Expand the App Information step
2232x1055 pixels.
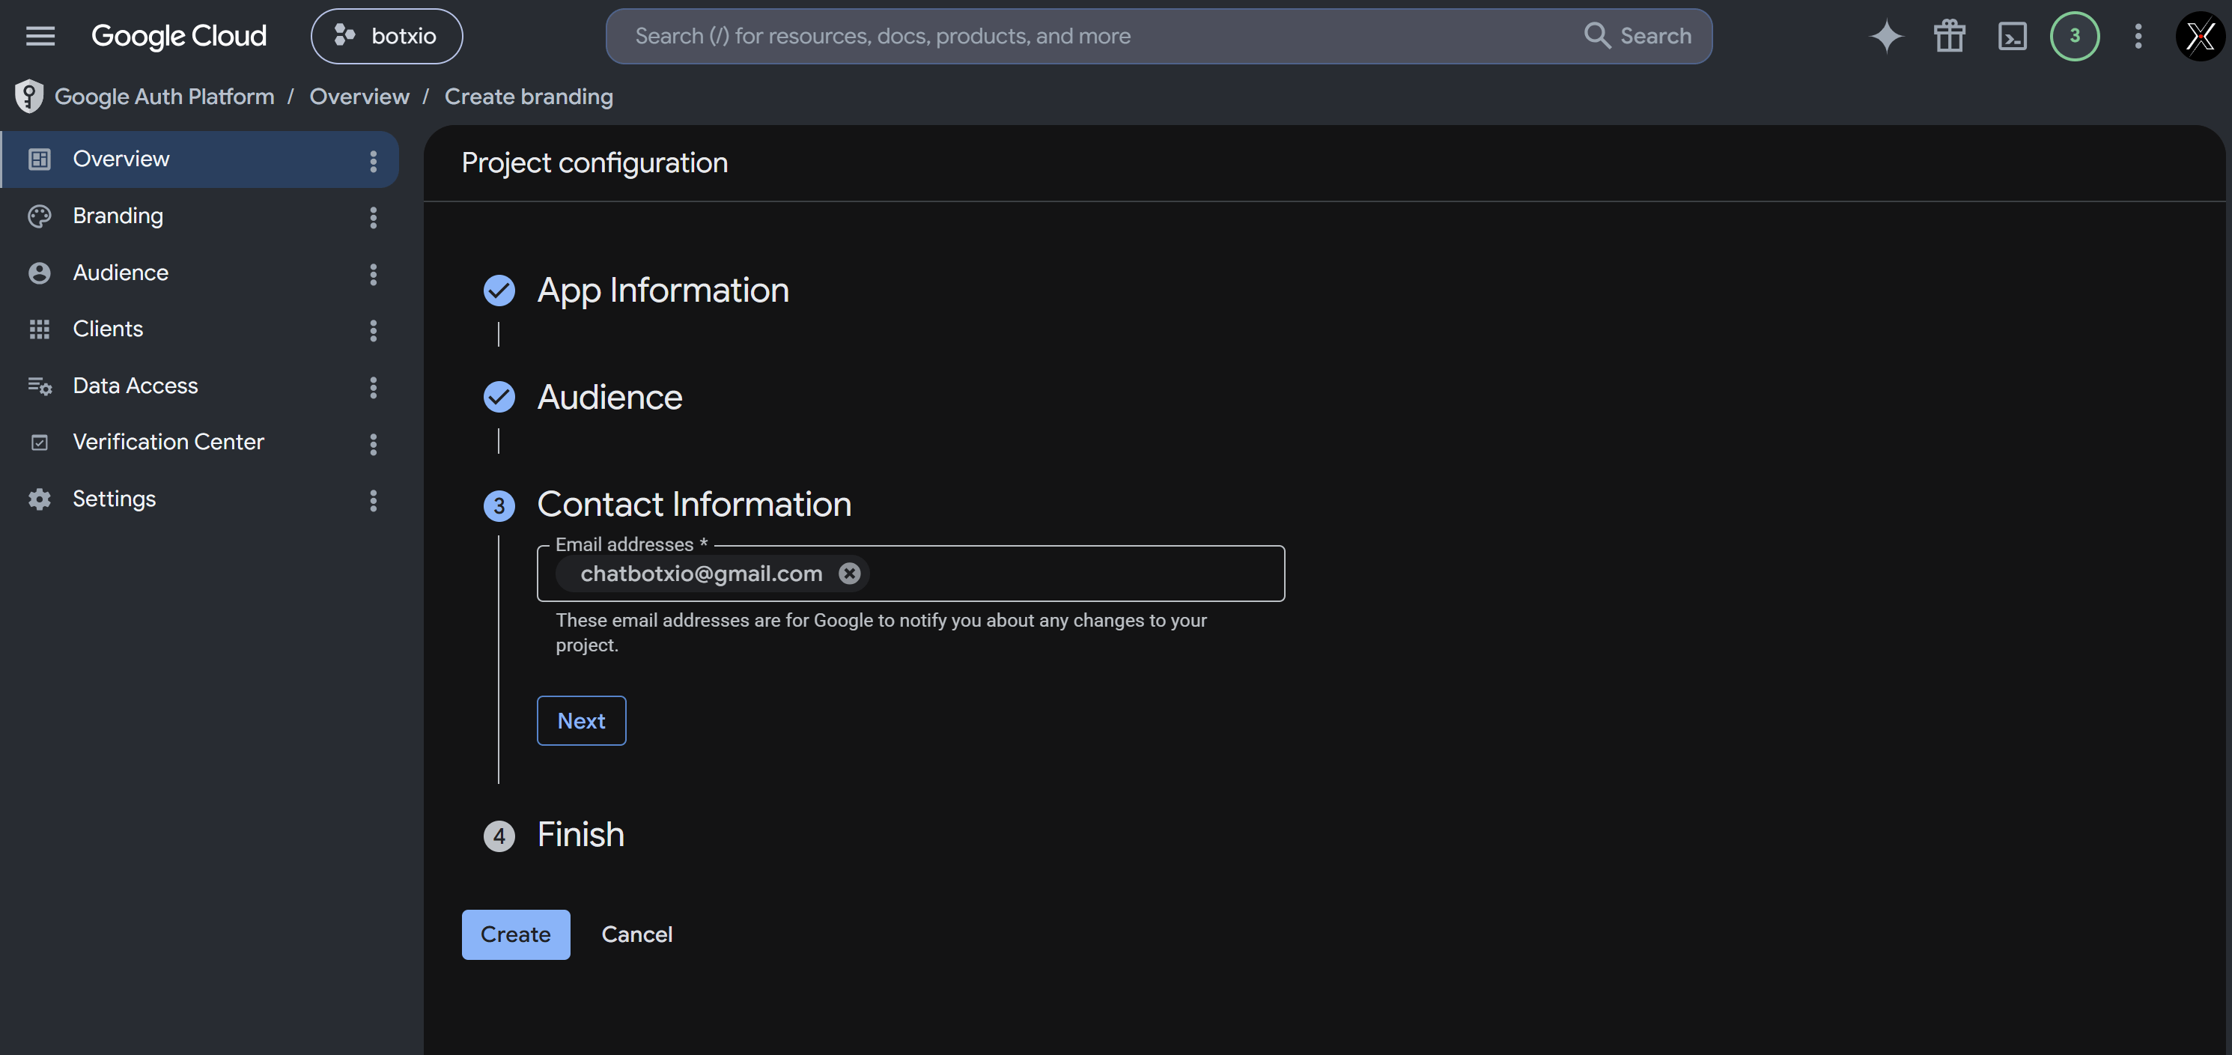click(663, 291)
